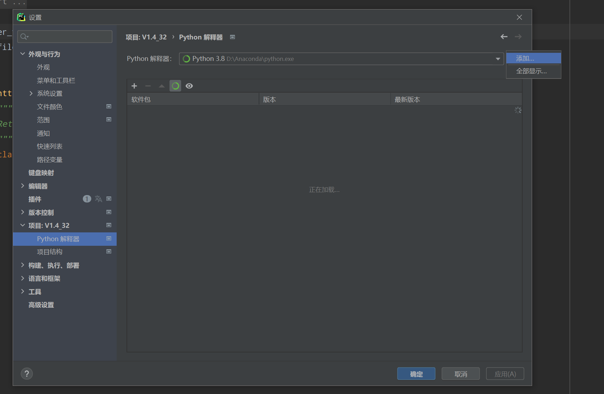Click the 项目: V1.4_32 breadcrumb
The image size is (604, 394).
[146, 37]
